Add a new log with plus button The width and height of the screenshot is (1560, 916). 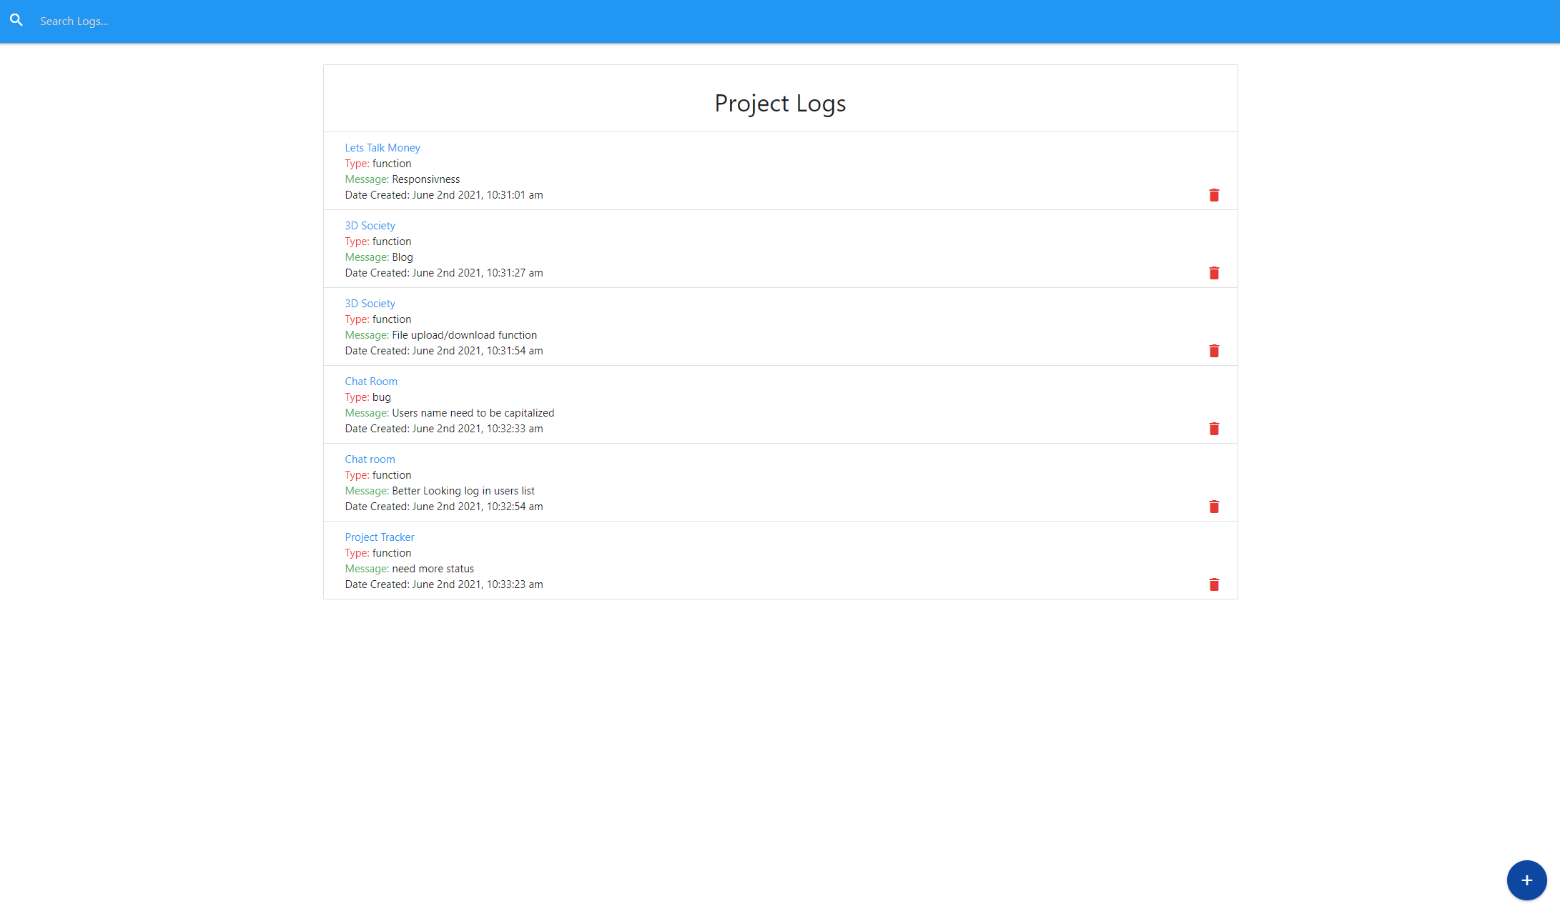1526,880
